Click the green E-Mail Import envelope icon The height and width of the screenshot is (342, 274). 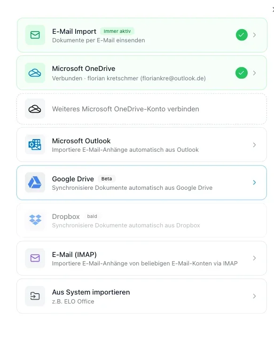coord(35,35)
